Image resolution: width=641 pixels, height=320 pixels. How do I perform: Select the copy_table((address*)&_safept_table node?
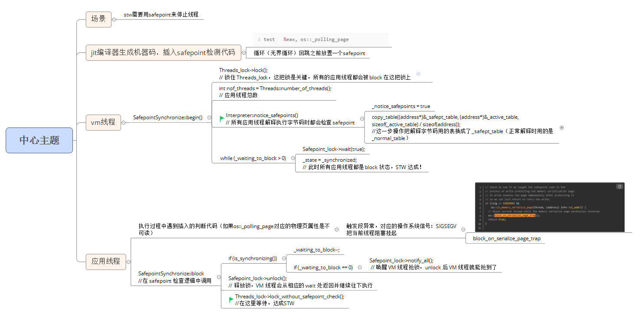pos(463,128)
